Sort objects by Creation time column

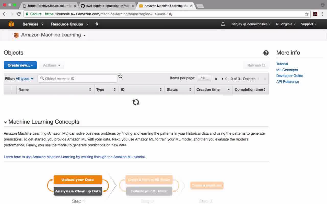coord(213,90)
